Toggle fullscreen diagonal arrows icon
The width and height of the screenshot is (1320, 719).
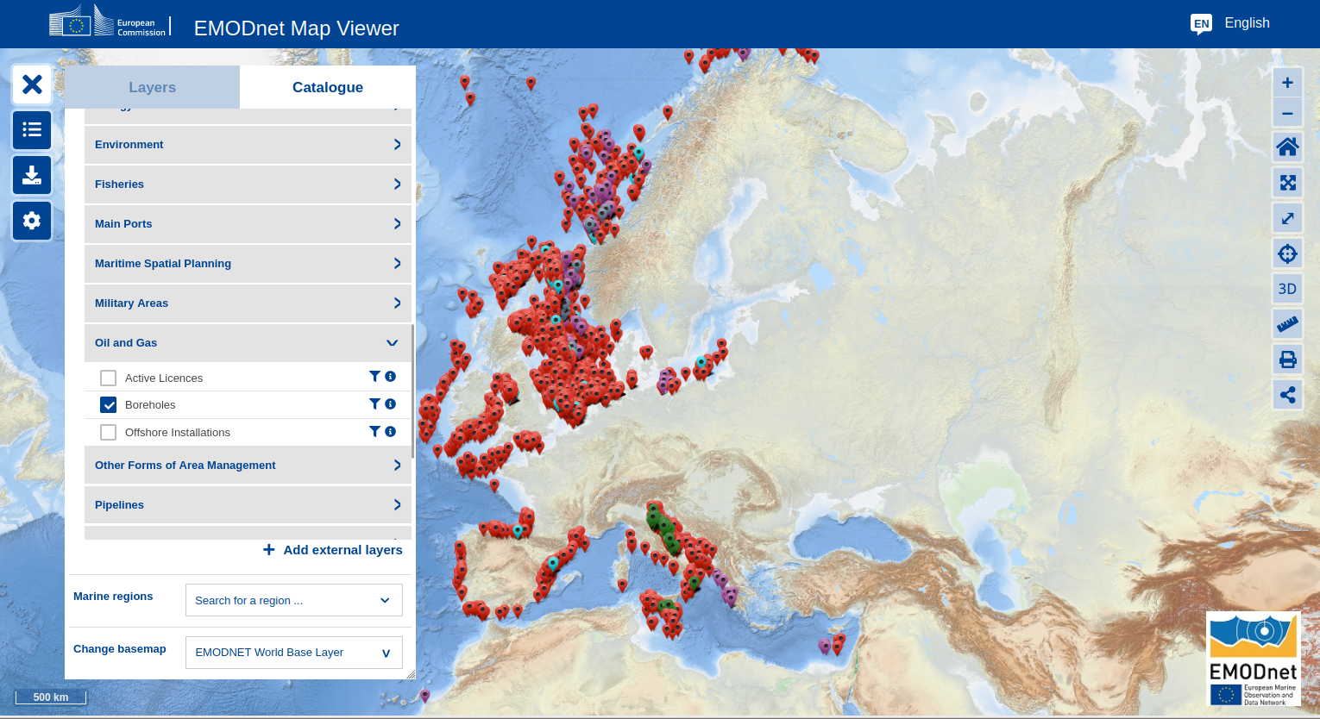click(x=1287, y=218)
